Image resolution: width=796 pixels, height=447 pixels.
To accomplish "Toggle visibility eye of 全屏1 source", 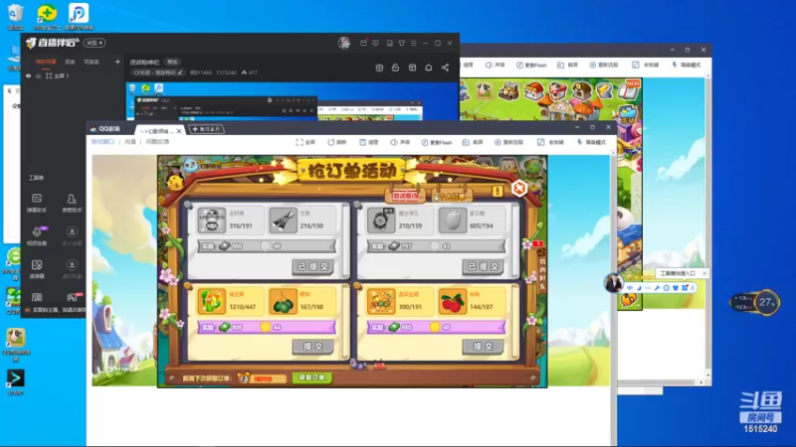I will 29,76.
